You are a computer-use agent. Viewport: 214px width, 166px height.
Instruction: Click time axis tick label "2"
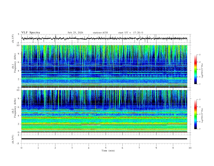pyautogui.click(x=55, y=148)
